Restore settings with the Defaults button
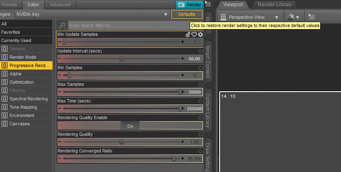Screen dimensions: 341x172 click(187, 15)
